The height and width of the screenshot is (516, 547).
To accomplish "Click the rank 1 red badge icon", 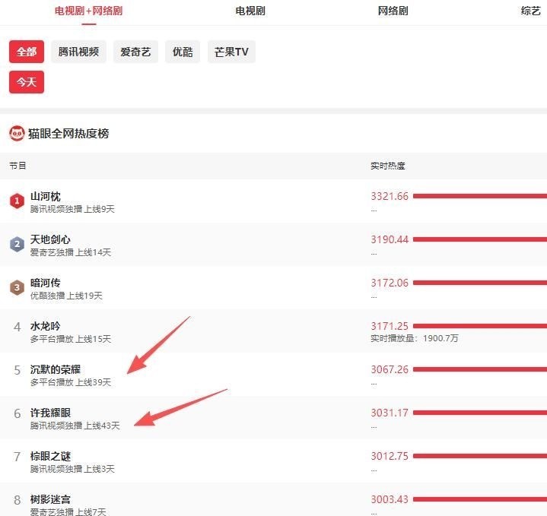I will coord(17,201).
